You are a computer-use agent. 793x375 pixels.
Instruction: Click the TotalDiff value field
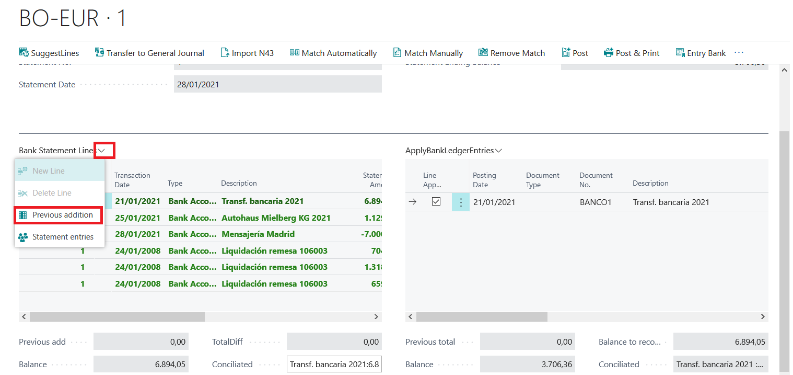click(x=334, y=342)
